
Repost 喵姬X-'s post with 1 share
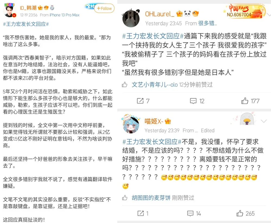(x=143, y=213)
